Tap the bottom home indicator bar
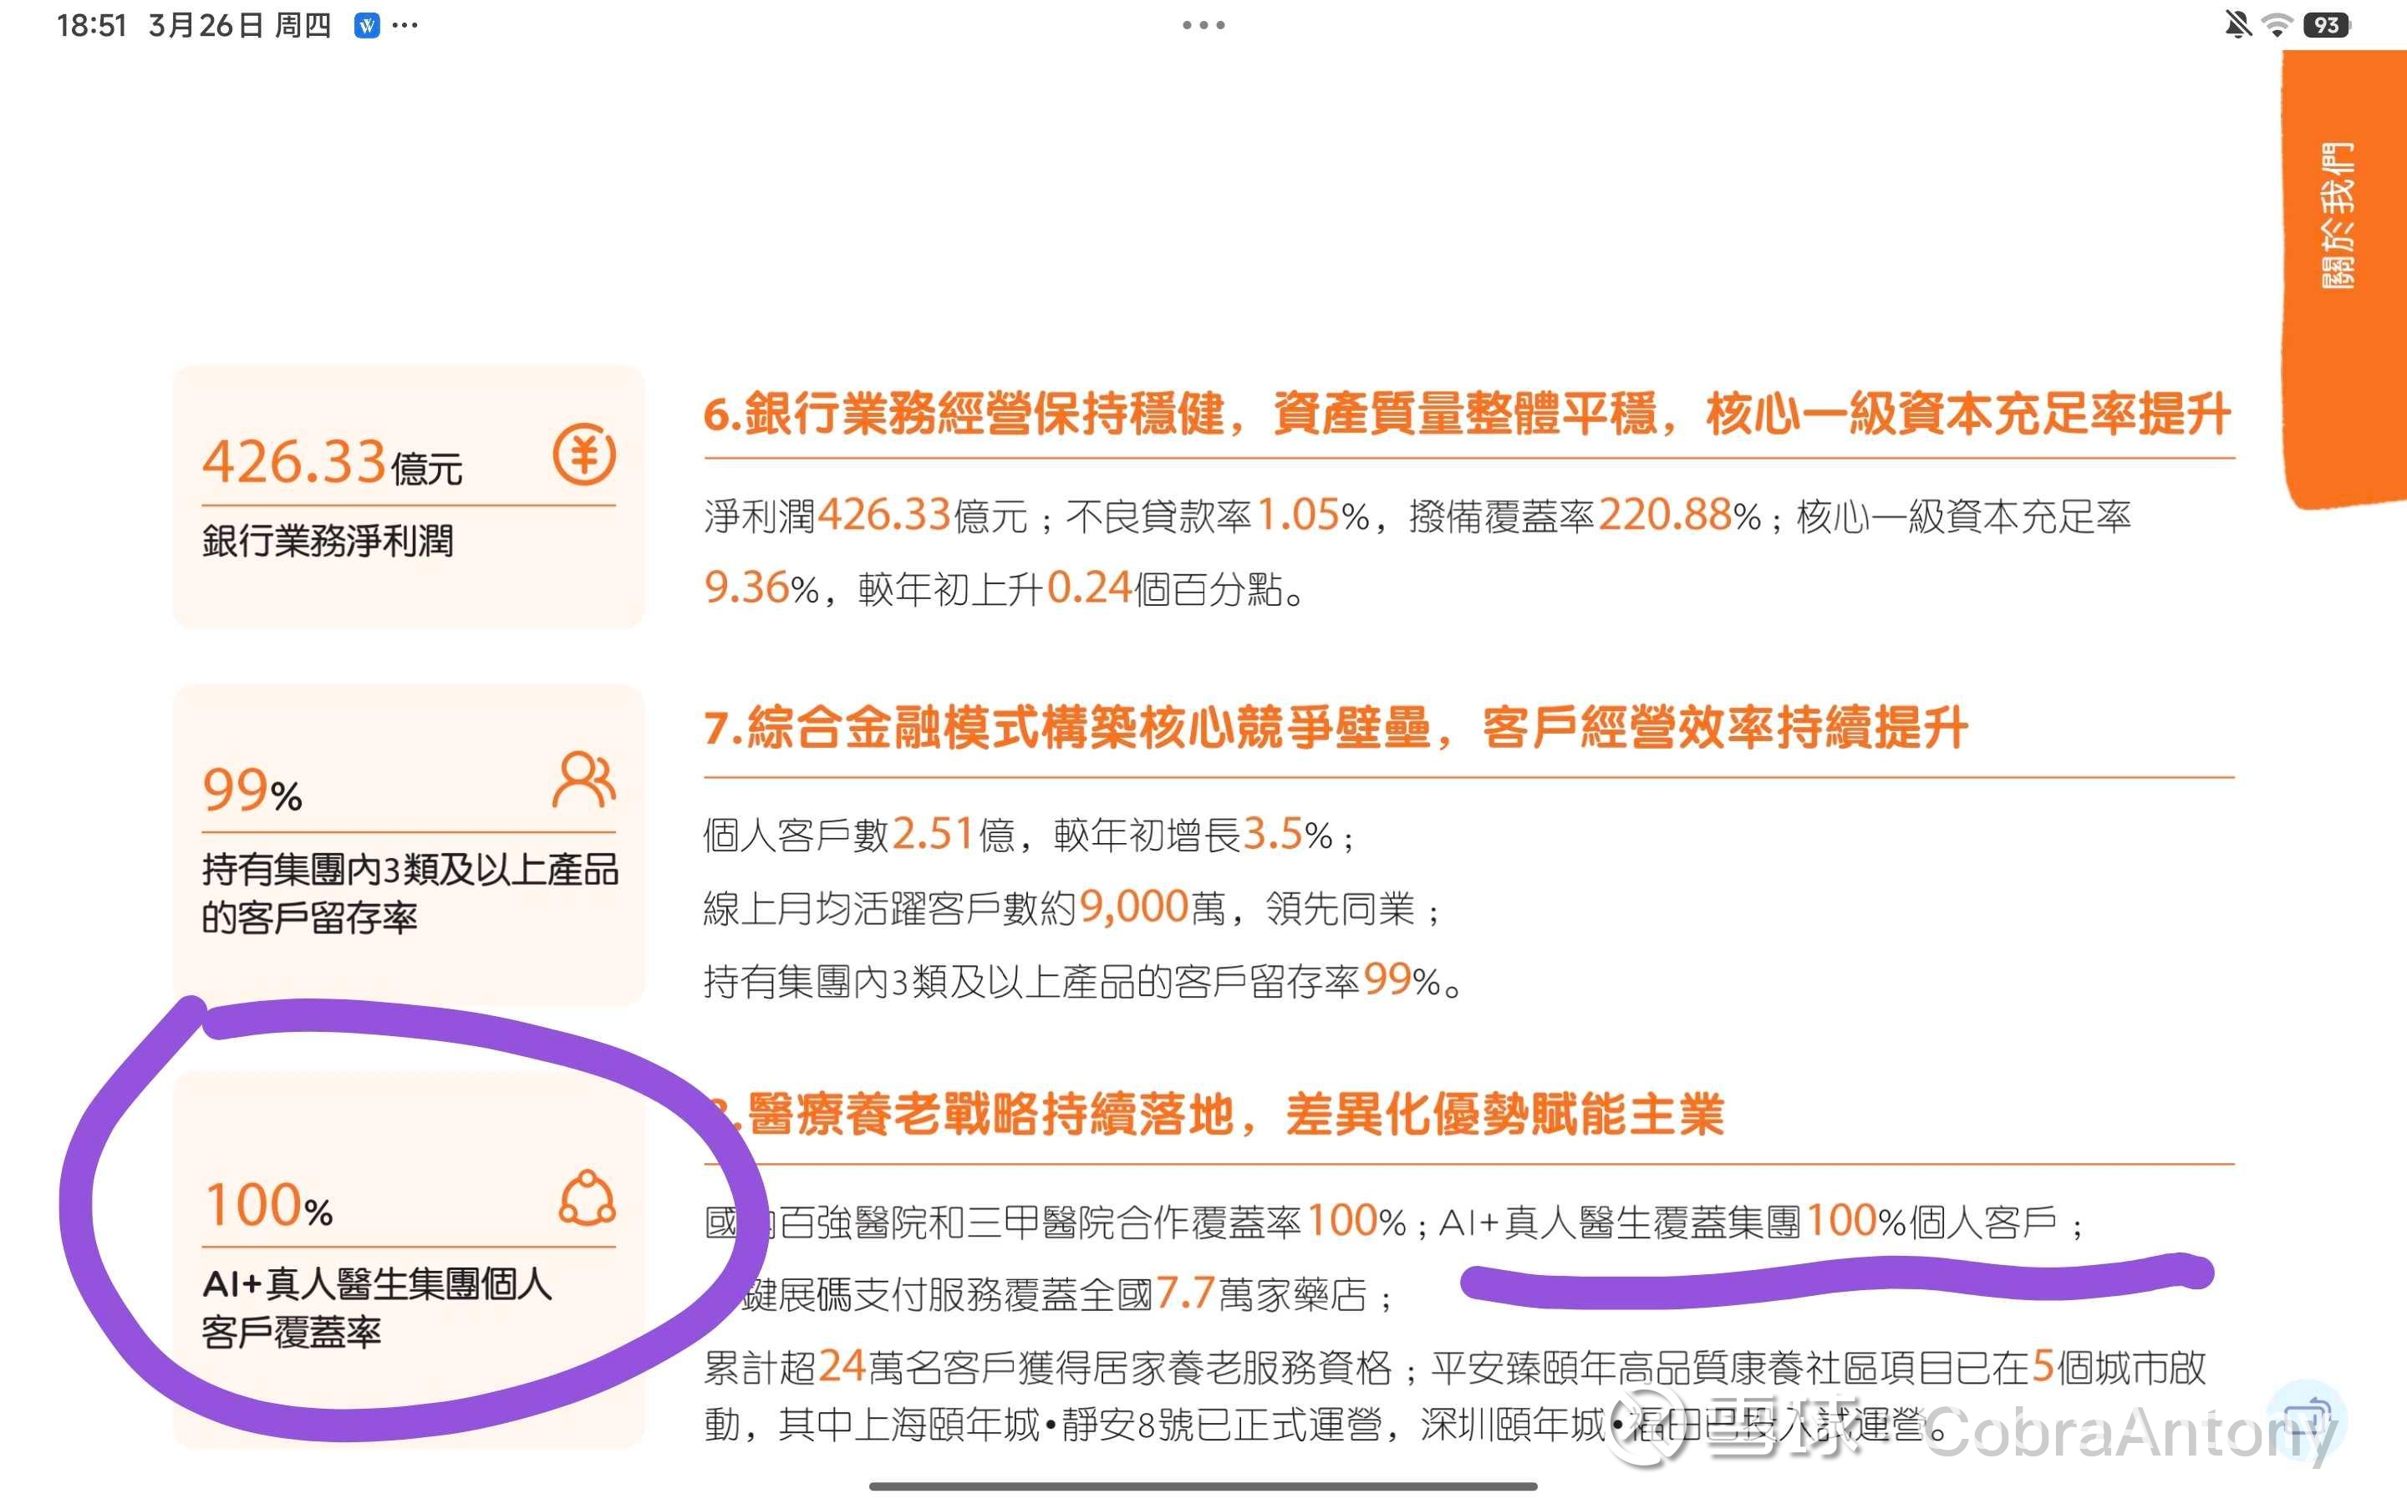Screen dimensions: 2407x1504 [1203, 1486]
